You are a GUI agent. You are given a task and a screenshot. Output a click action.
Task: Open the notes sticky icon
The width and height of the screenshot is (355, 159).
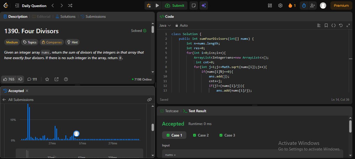pyautogui.click(x=193, y=5)
